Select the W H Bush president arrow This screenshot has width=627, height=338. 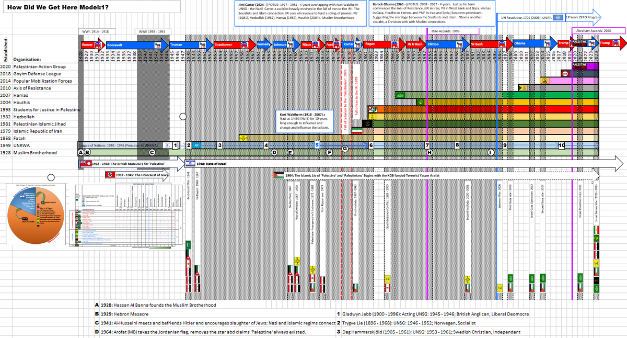coord(416,44)
